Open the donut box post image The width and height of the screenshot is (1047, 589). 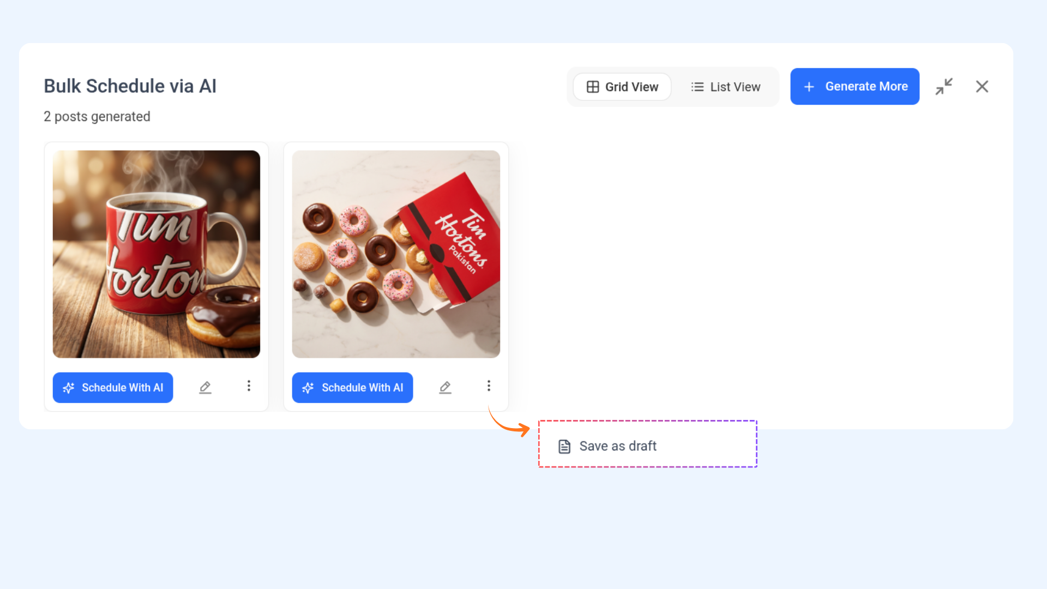[x=396, y=254]
